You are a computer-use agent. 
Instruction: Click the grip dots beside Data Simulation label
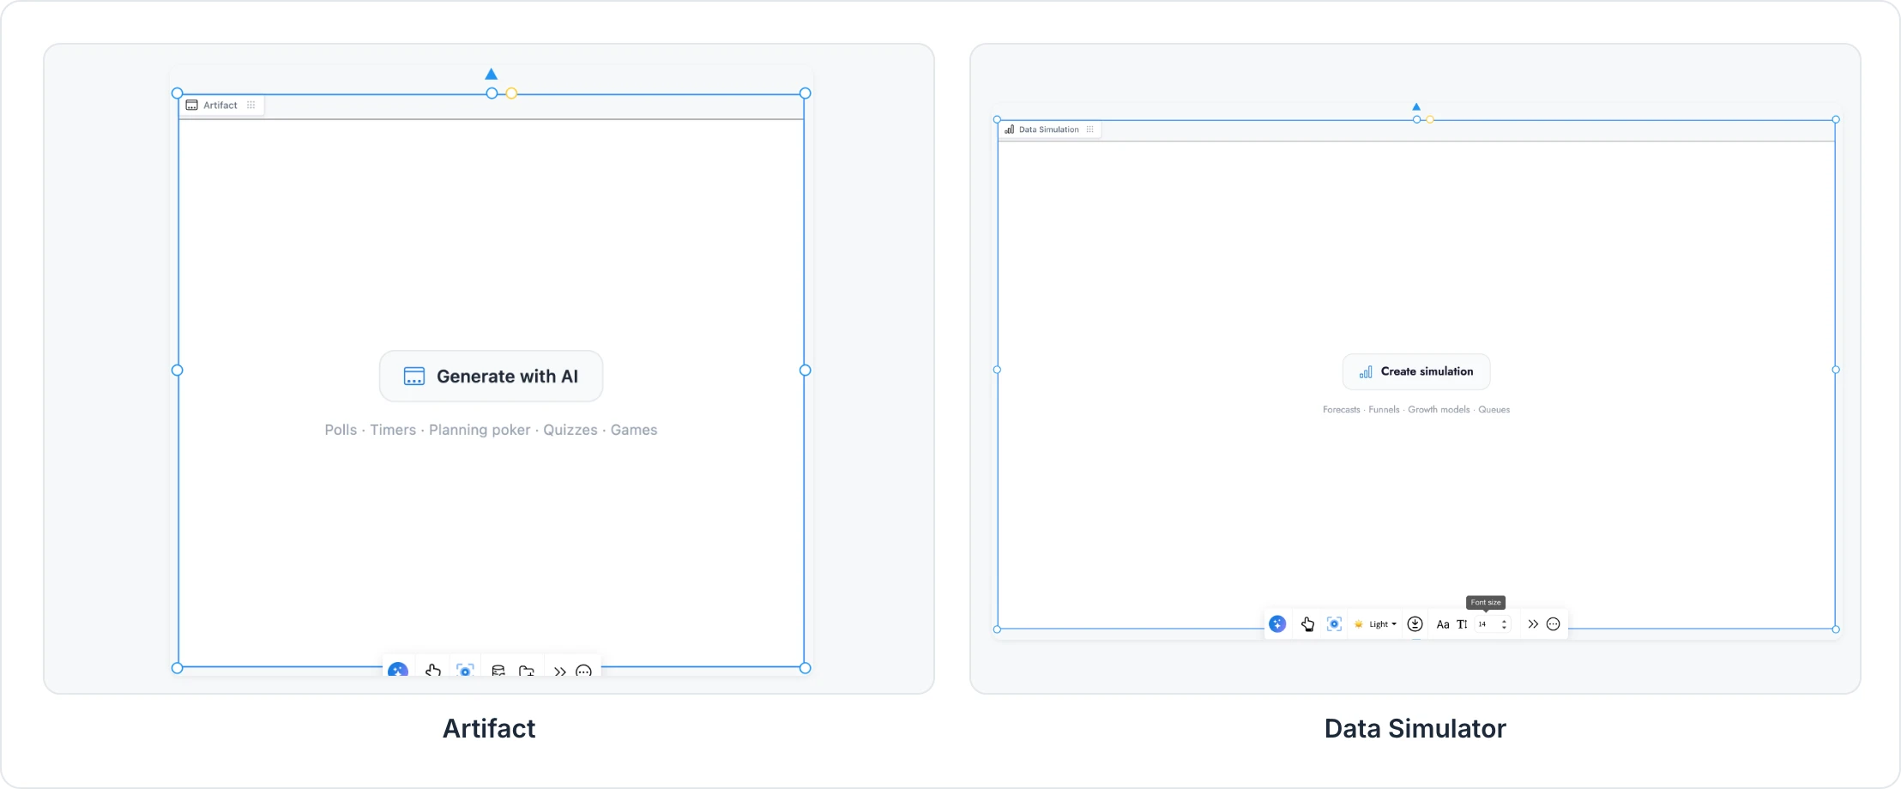tap(1089, 129)
